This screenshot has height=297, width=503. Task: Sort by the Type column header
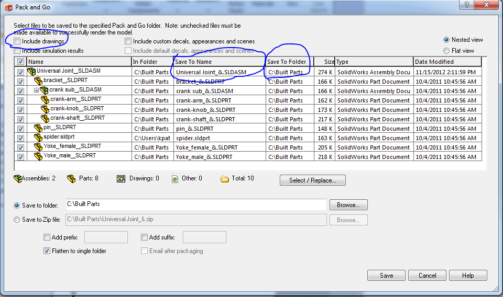374,62
